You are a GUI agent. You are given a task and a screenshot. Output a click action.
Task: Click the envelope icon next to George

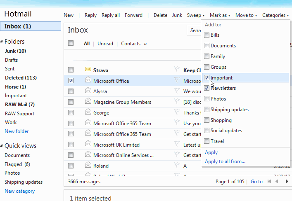[88, 112]
